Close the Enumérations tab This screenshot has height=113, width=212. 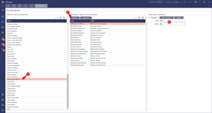click(46, 6)
